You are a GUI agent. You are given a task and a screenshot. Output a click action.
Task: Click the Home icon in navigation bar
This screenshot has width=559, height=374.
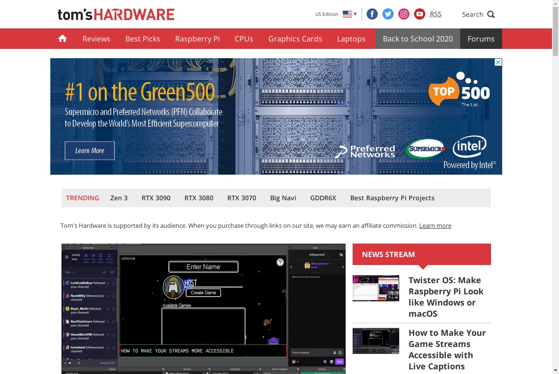tap(62, 39)
